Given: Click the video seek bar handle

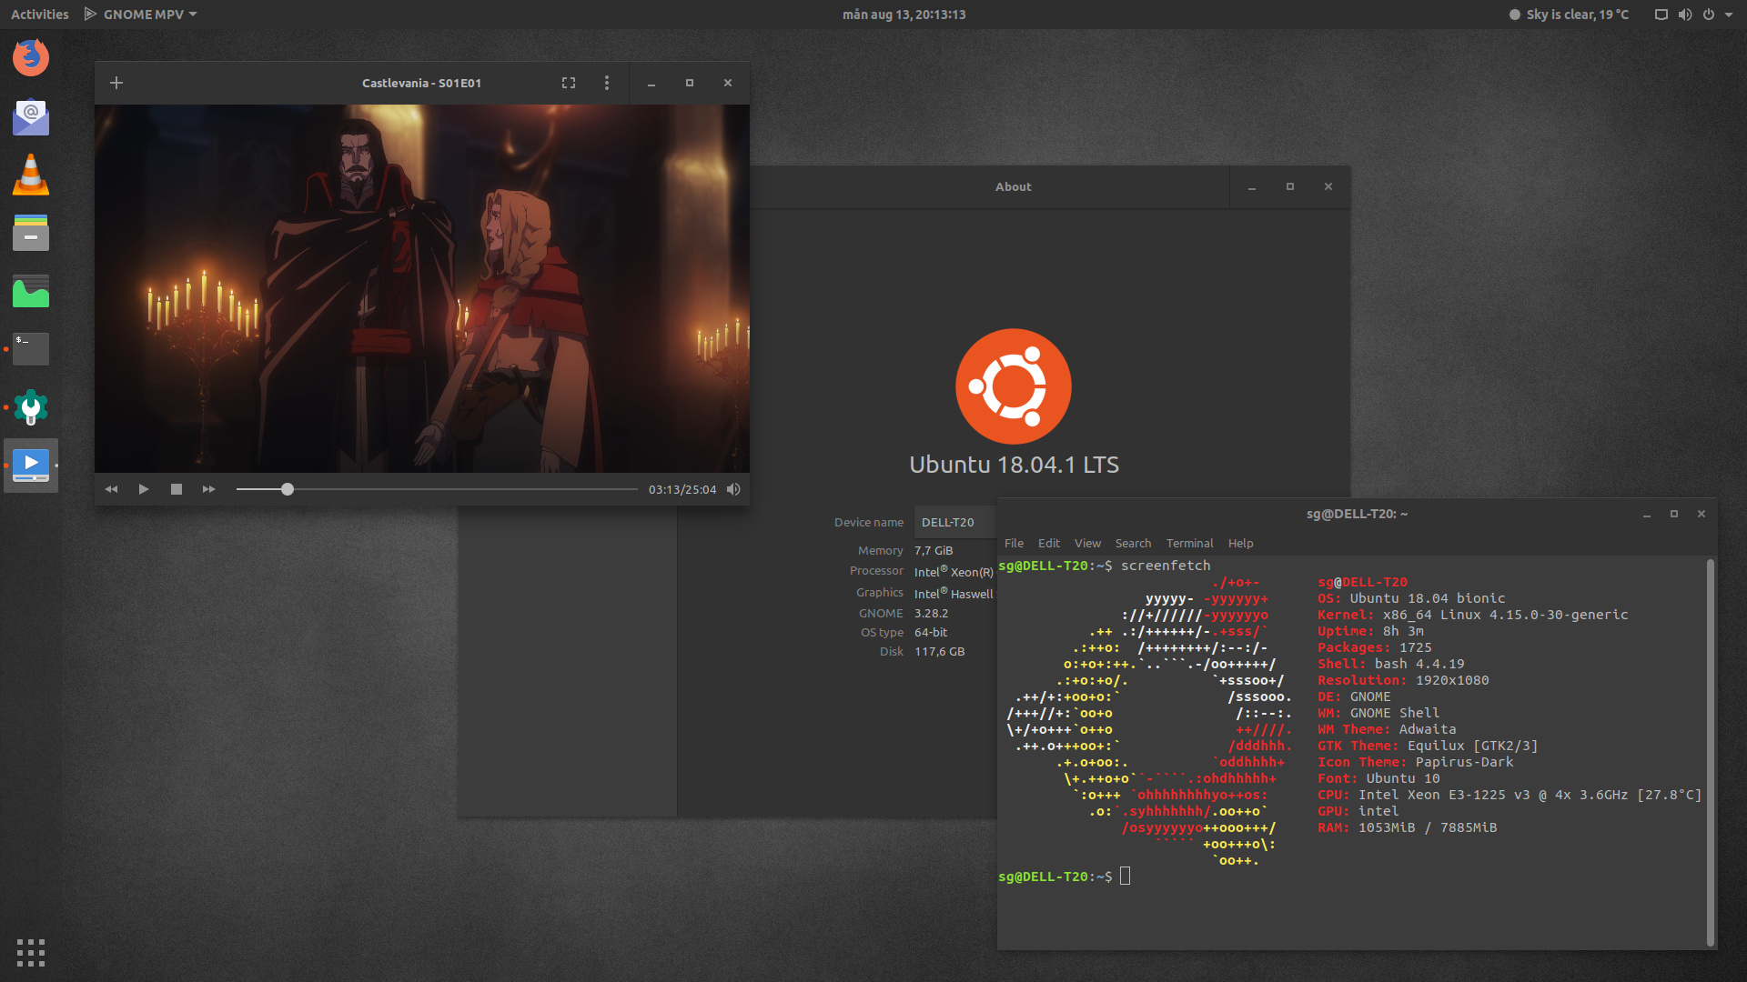Looking at the screenshot, I should 288,489.
